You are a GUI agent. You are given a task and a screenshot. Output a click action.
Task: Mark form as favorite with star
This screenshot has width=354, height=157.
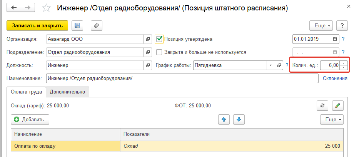tap(46, 8)
